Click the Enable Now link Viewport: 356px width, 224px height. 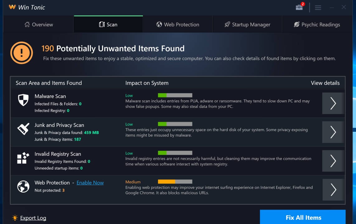90,183
